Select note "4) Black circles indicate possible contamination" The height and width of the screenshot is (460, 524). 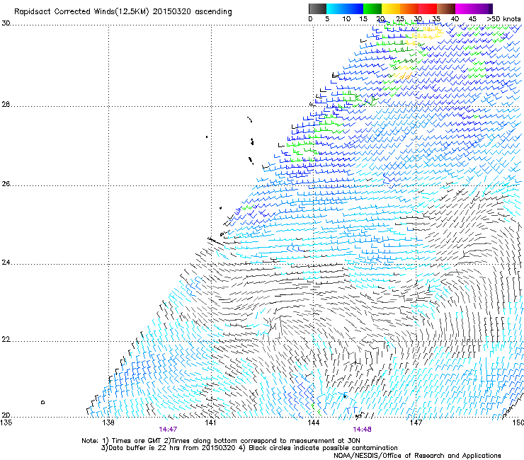click(x=318, y=448)
